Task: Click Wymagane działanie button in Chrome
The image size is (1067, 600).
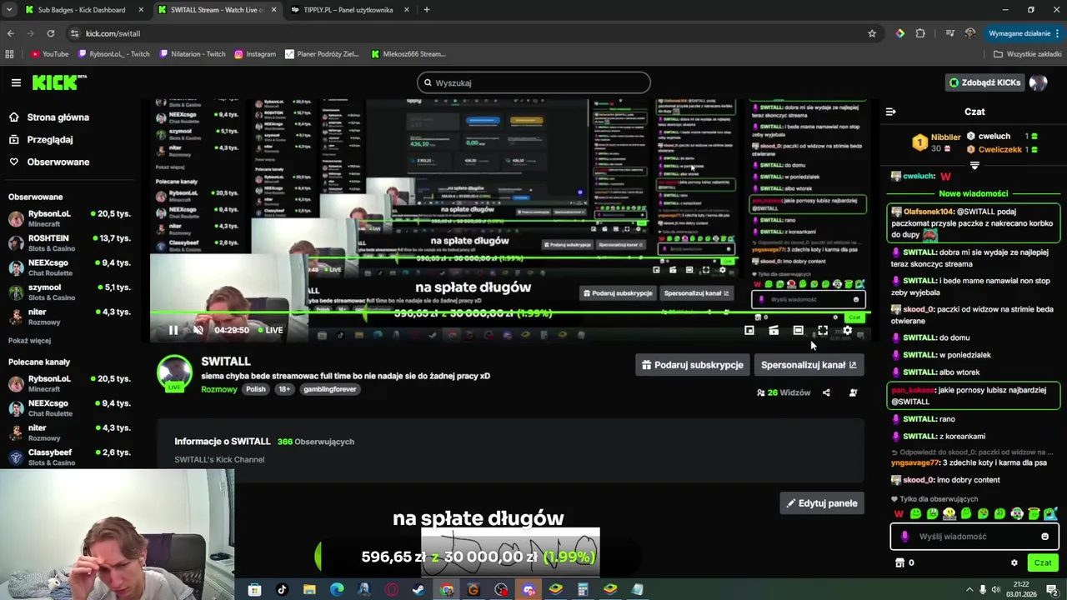Action: coord(1023,33)
